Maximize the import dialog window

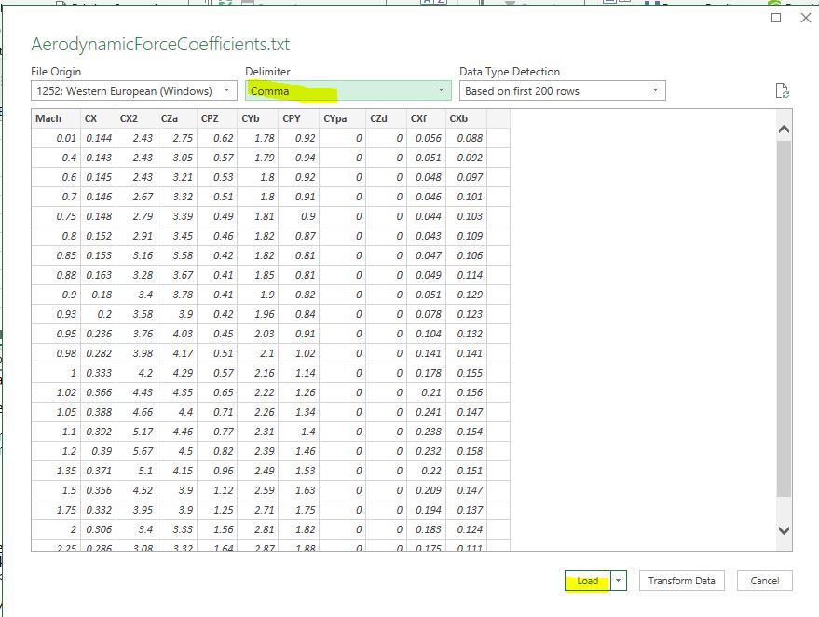pyautogui.click(x=776, y=18)
